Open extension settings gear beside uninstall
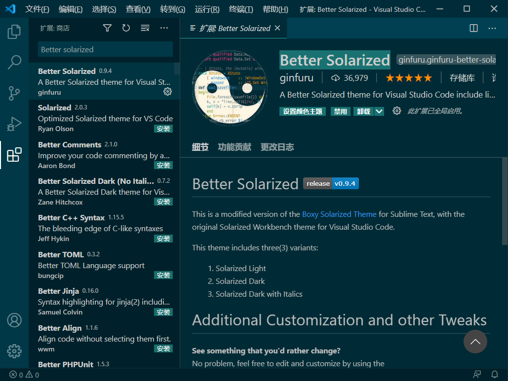This screenshot has height=381, width=508. 396,111
